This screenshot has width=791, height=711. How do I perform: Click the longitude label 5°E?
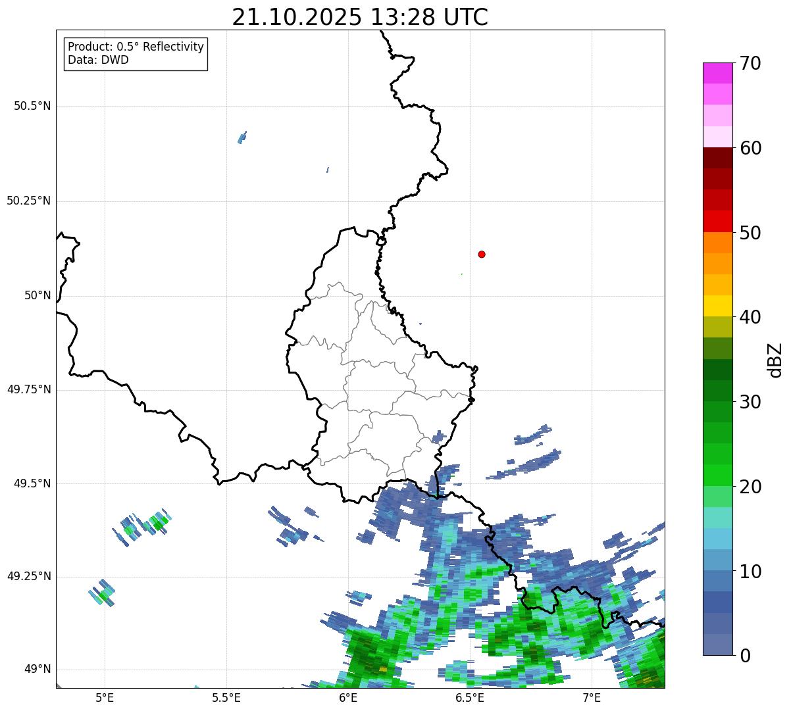pyautogui.click(x=105, y=697)
